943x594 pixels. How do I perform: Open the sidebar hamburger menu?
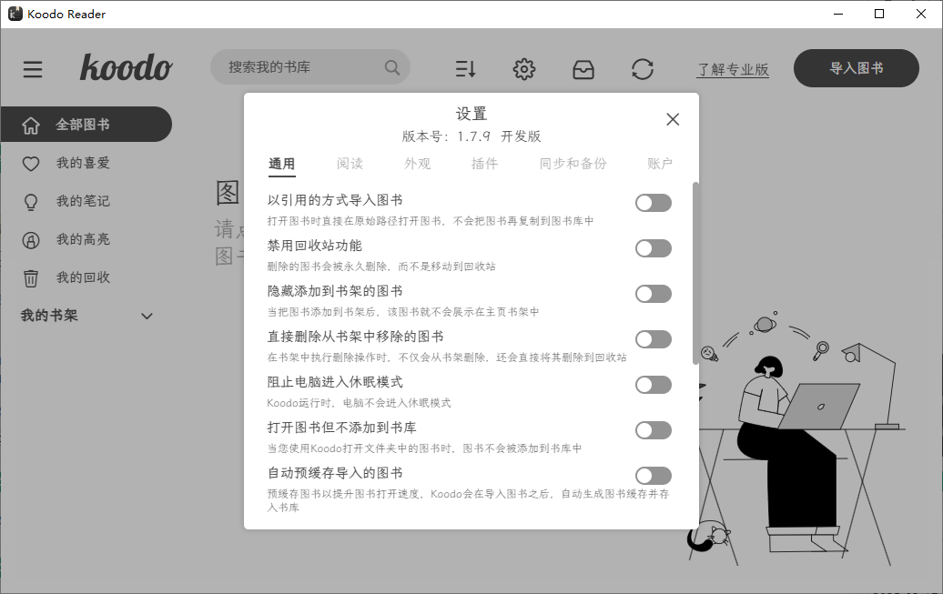click(x=33, y=69)
